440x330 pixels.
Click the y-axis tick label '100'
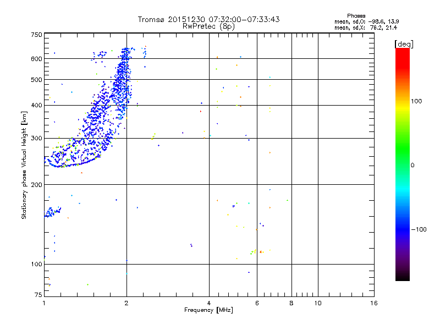tap(36, 264)
